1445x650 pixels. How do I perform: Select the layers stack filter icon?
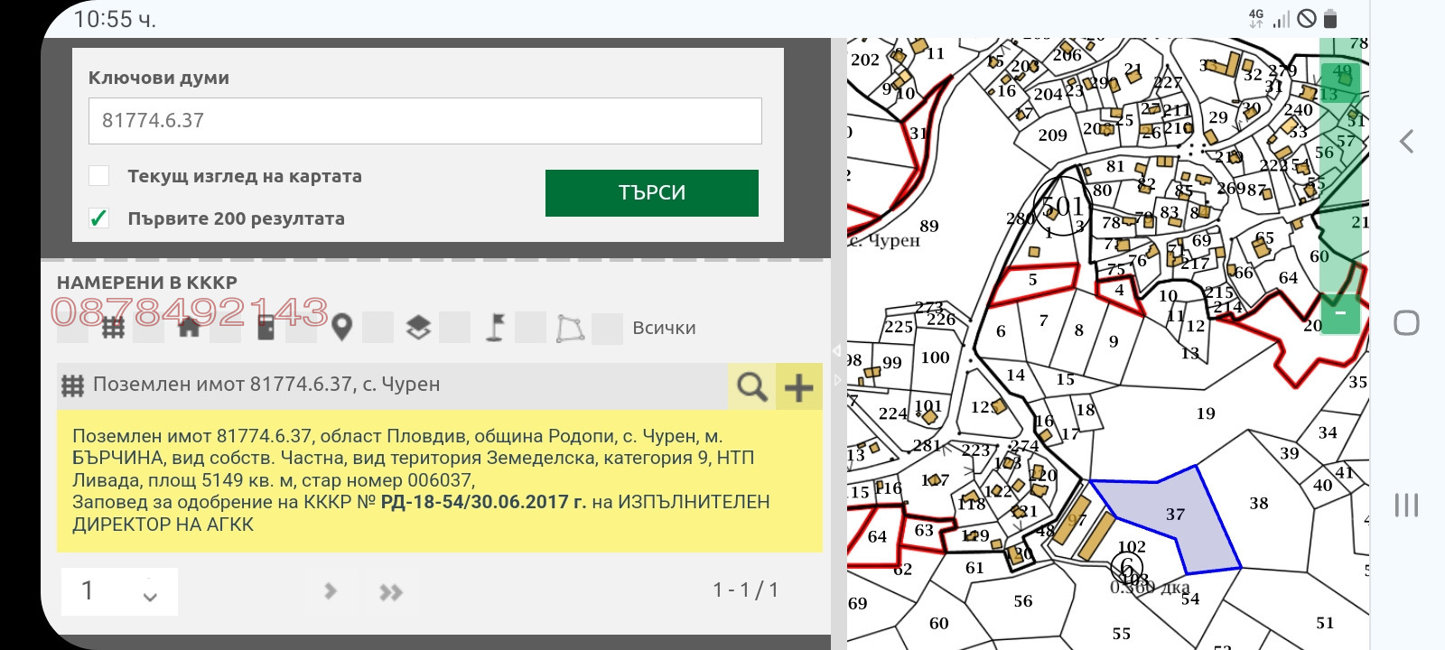tap(418, 328)
